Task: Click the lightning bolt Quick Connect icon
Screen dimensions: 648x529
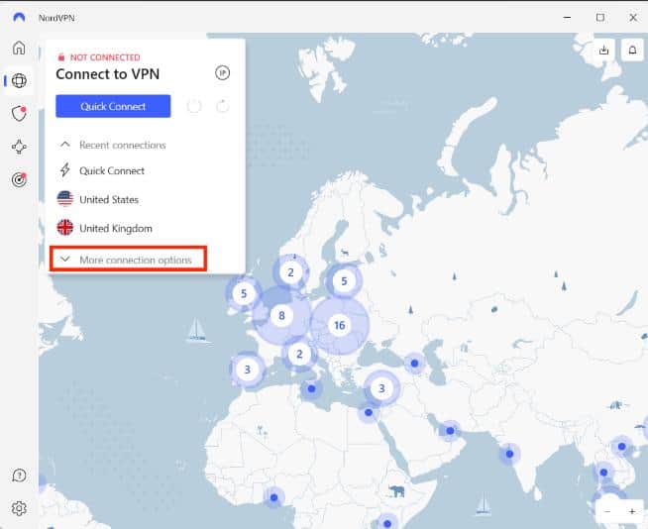Action: pos(64,169)
